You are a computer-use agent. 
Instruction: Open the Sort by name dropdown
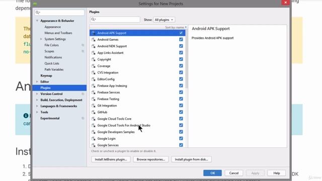click(176, 27)
